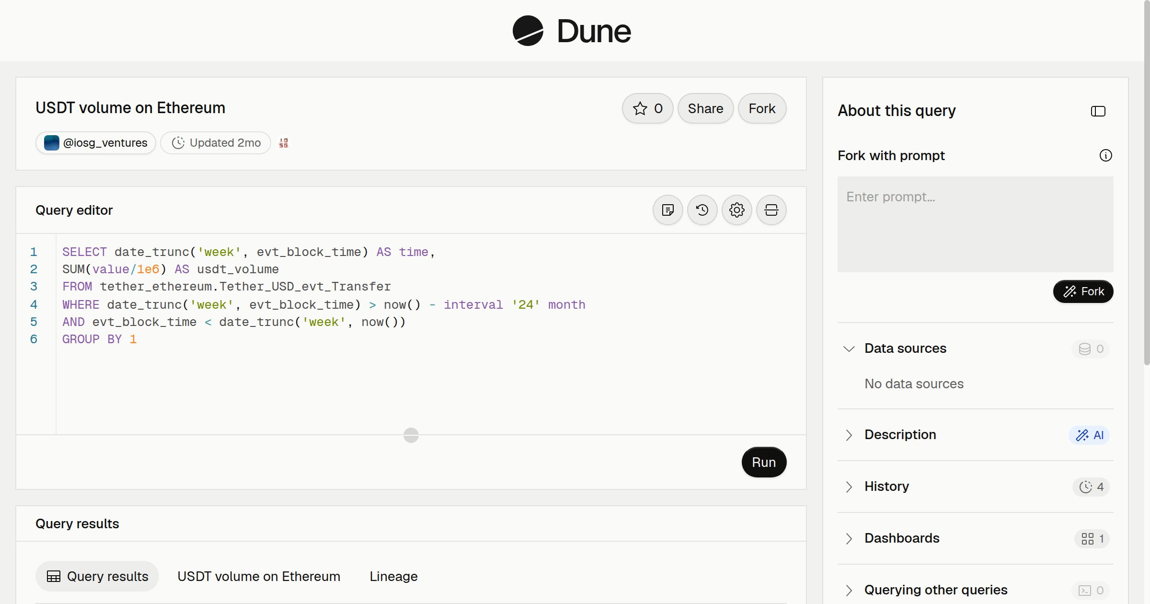Screen dimensions: 1150x604
Task: Toggle the About this query sidebar panel
Action: coord(1098,111)
